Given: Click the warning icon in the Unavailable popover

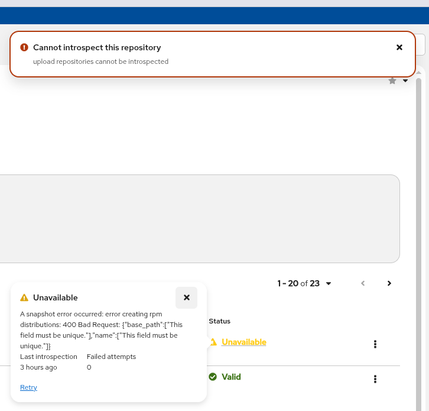Looking at the screenshot, I should coord(24,297).
